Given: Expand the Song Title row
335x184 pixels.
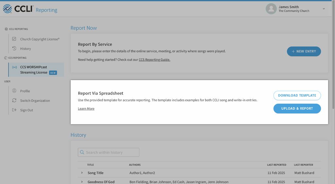Looking at the screenshot, I should [x=82, y=173].
